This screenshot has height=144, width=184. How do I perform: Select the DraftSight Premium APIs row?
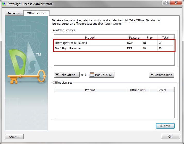click(x=114, y=43)
